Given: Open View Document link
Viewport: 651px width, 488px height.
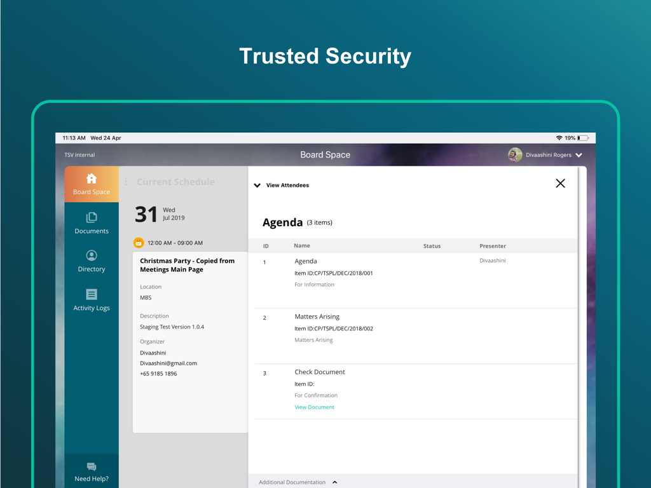Looking at the screenshot, I should (x=314, y=407).
